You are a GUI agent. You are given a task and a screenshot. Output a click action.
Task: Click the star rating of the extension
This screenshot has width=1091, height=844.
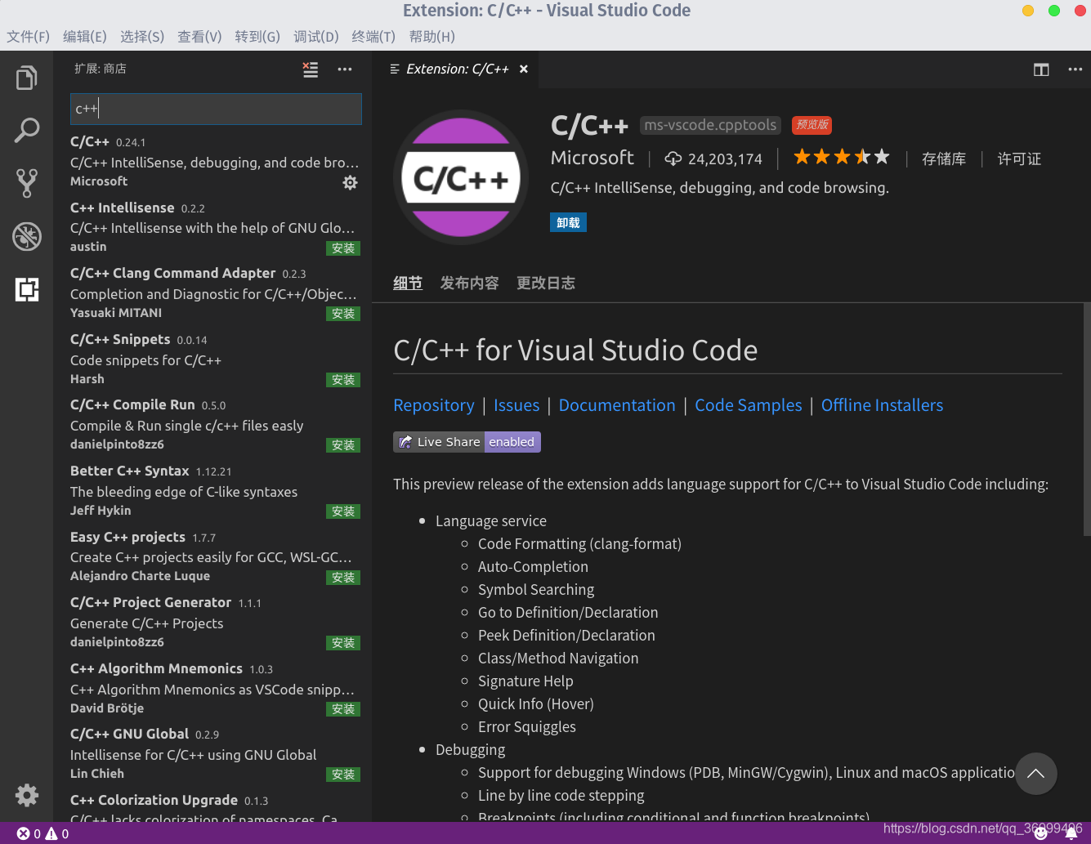(x=842, y=157)
